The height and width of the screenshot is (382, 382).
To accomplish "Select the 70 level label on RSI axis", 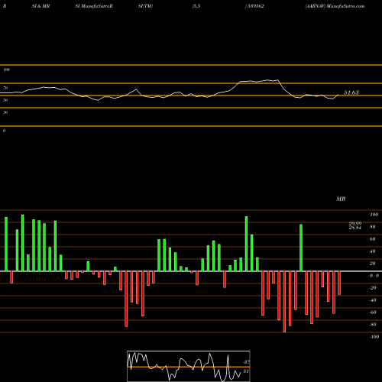I will coord(5,88).
